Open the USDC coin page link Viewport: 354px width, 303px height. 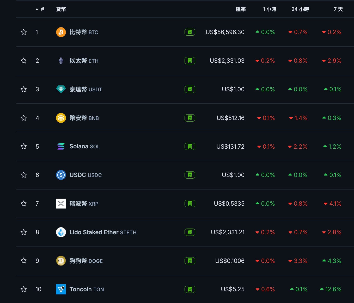[86, 175]
